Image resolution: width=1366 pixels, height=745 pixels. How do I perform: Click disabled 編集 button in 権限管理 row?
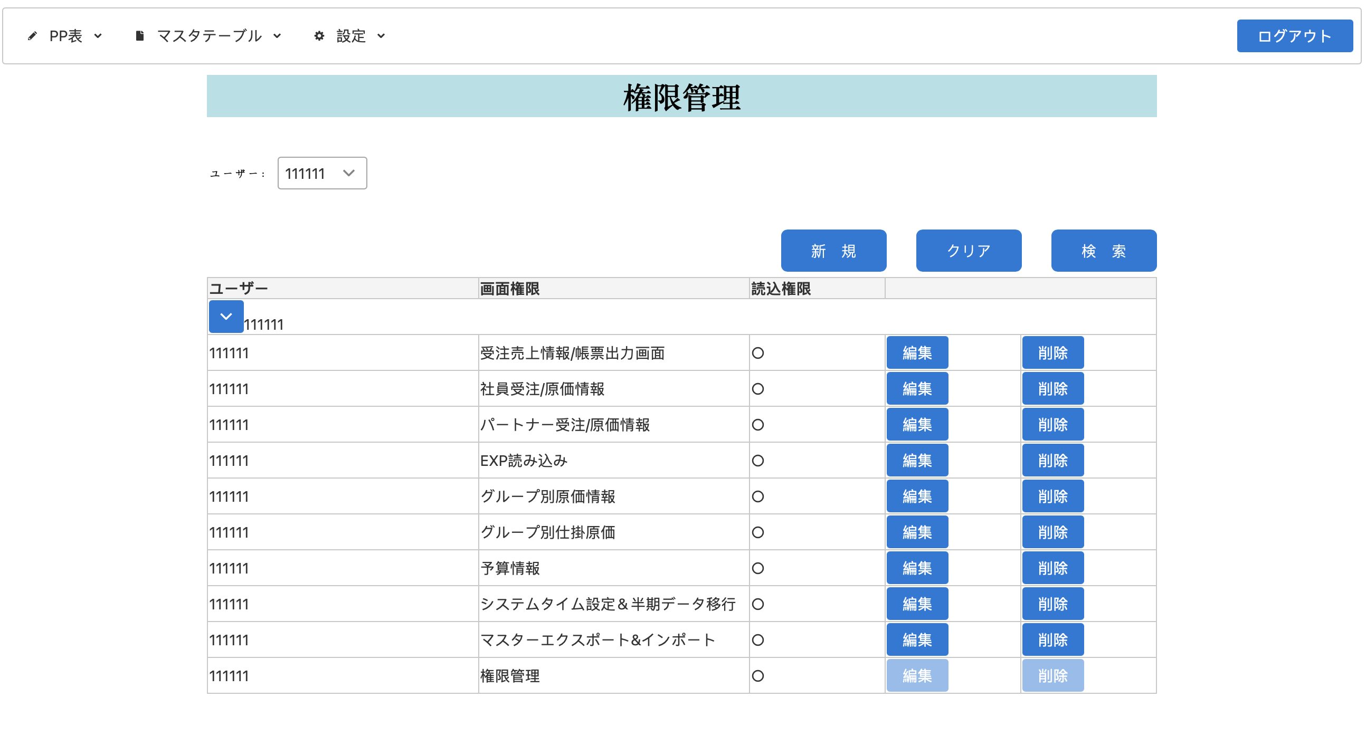917,675
